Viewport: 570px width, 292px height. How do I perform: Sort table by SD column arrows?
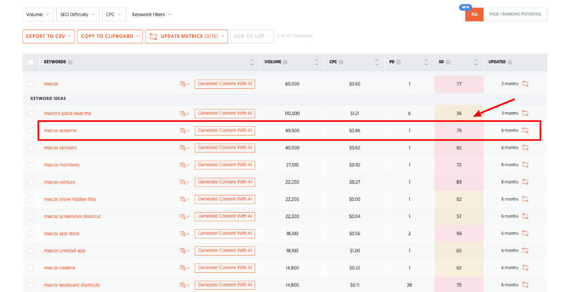[476, 62]
